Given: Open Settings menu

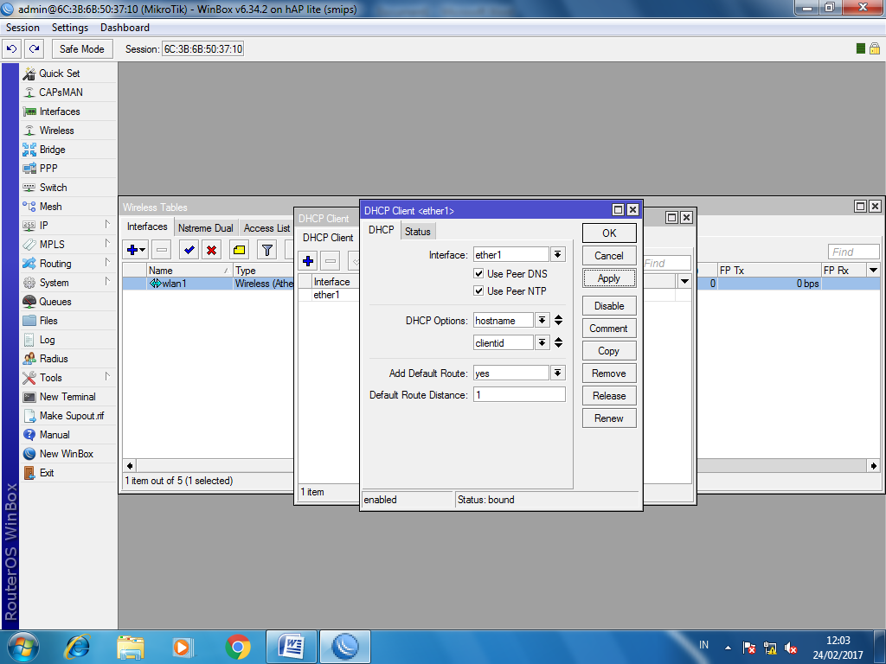Looking at the screenshot, I should [x=70, y=28].
